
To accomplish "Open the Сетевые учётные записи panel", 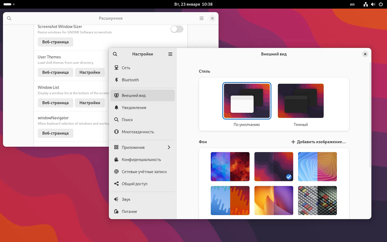I will tap(143, 172).
